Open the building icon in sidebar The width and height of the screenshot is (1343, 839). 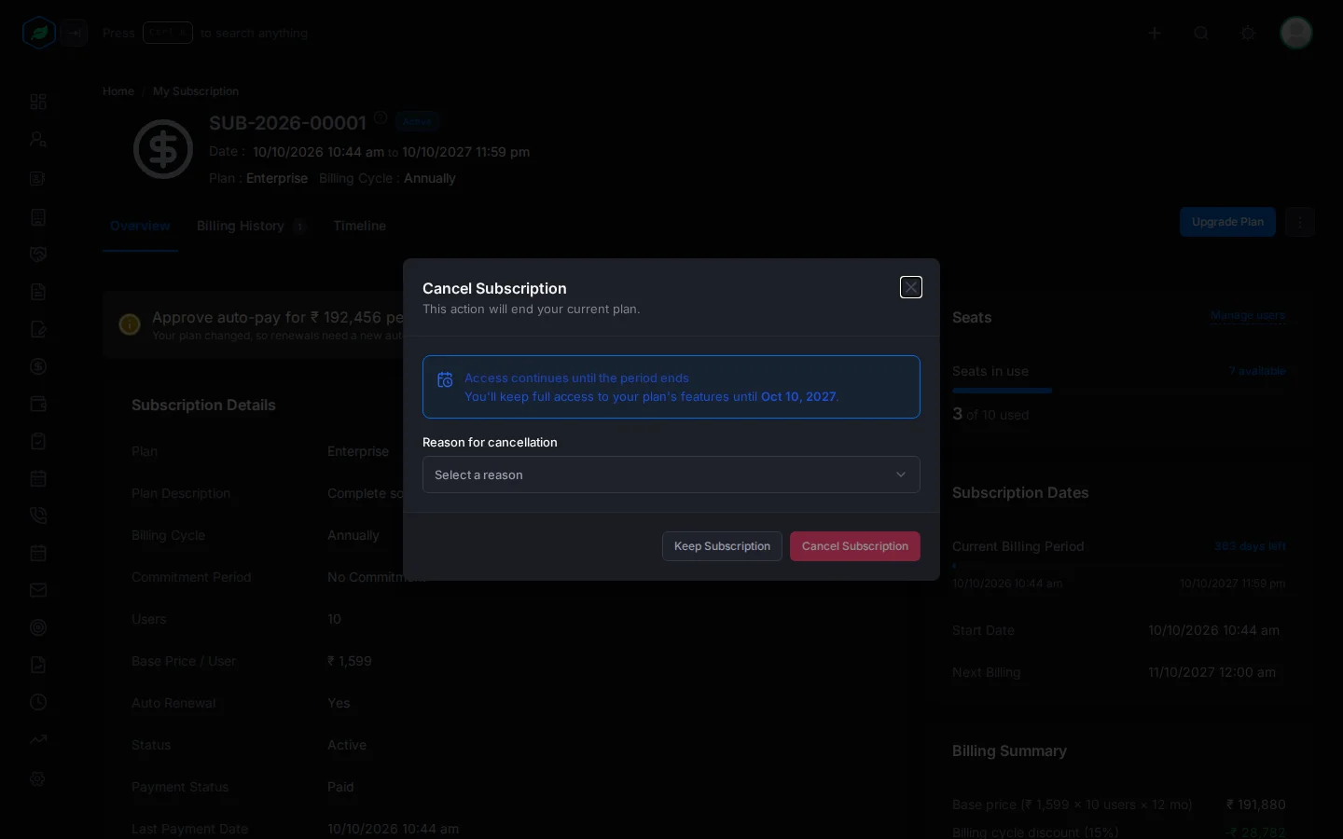click(x=38, y=217)
